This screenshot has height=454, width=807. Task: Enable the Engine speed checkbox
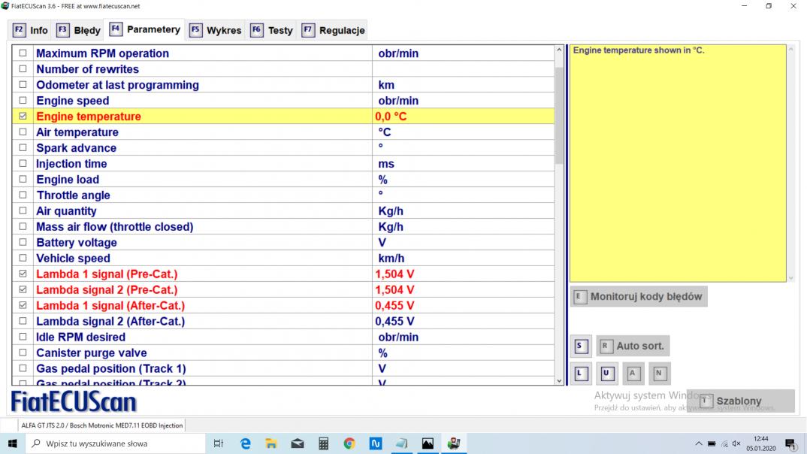pyautogui.click(x=23, y=101)
